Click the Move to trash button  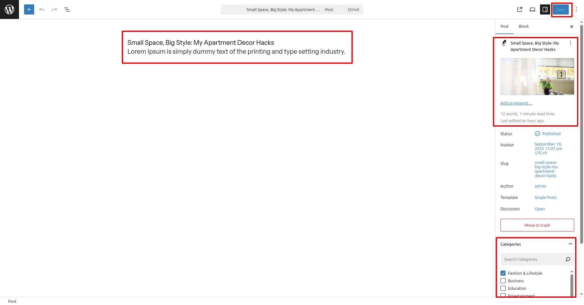(537, 225)
